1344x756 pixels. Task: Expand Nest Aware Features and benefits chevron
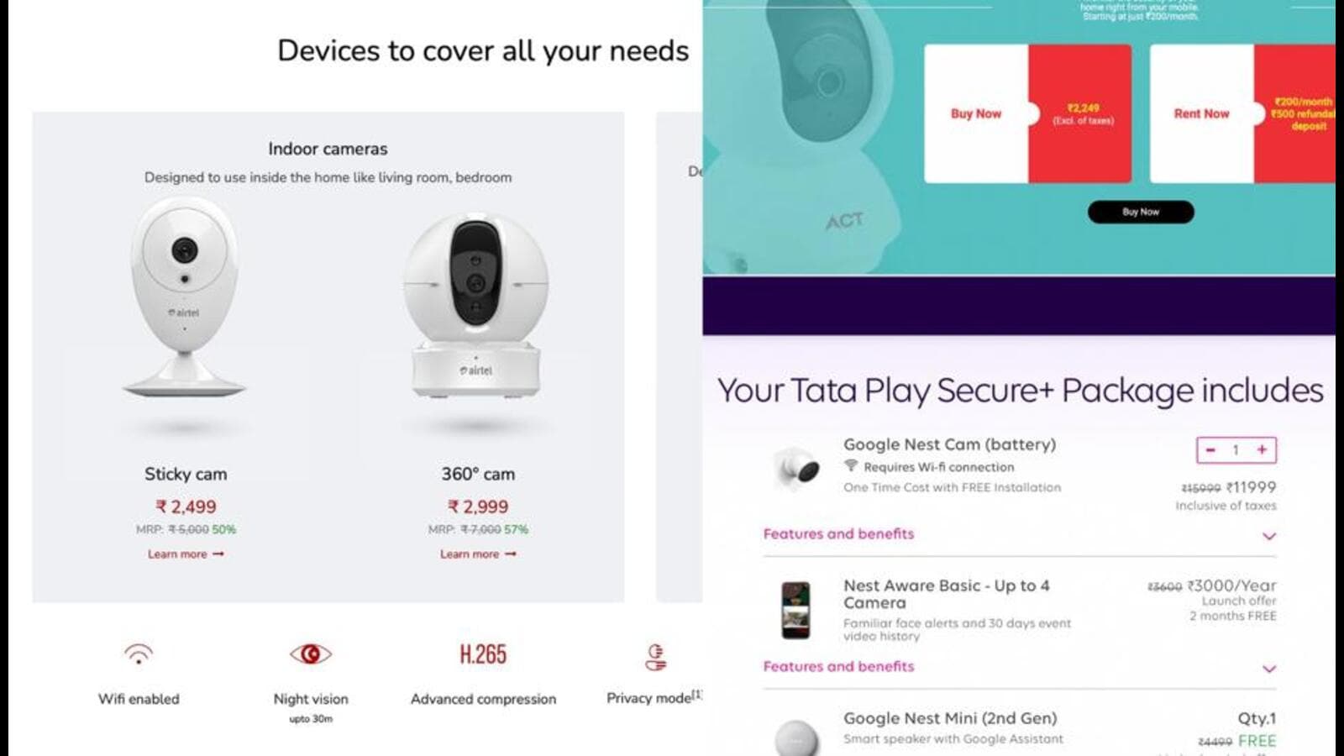[x=1269, y=669]
